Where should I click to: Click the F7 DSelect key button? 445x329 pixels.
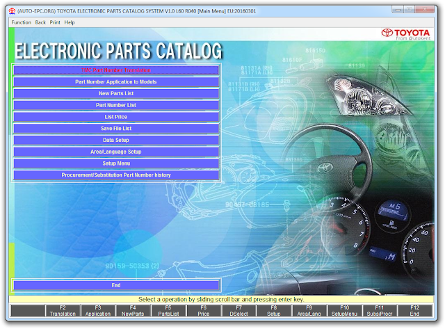pyautogui.click(x=238, y=311)
